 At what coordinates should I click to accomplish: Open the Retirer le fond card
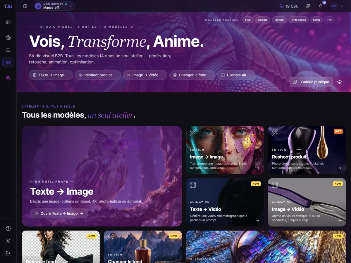pyautogui.click(x=61, y=247)
